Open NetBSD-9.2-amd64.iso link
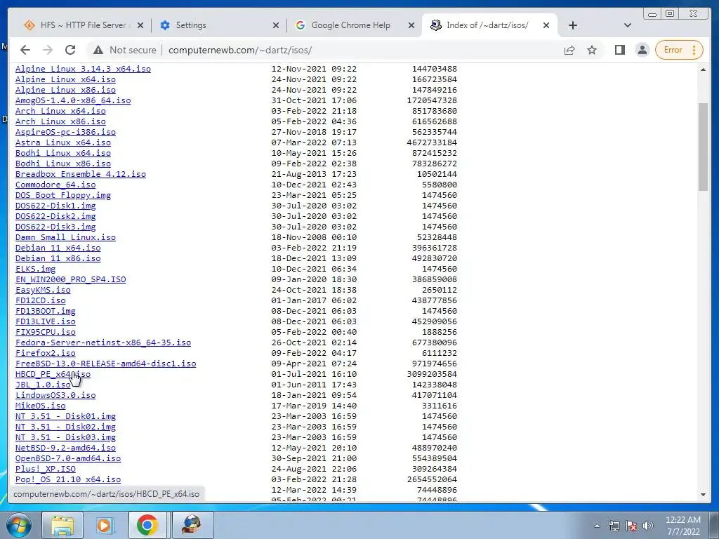Screen dimensions: 719x539 65,448
